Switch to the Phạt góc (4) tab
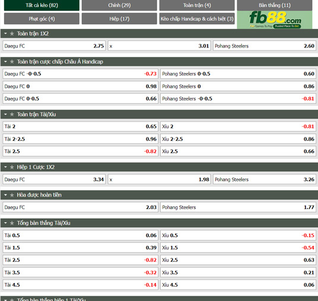 [42, 18]
